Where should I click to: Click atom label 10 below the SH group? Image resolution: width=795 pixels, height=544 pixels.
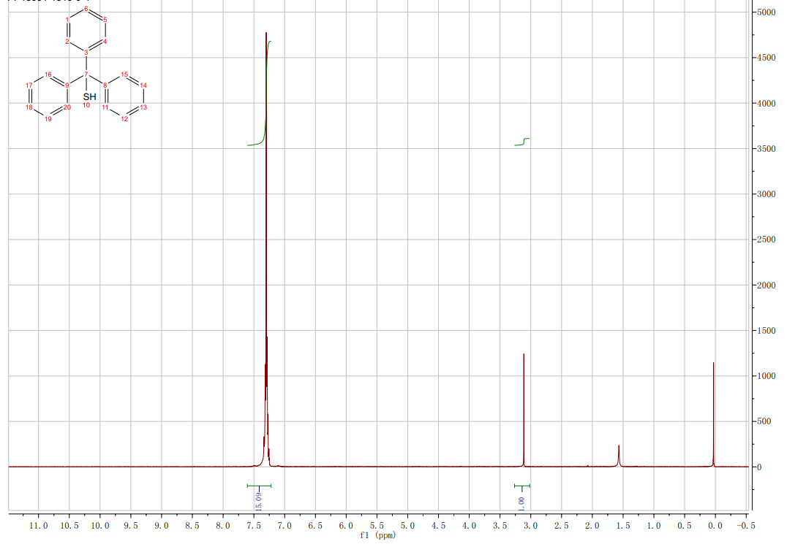pos(86,105)
